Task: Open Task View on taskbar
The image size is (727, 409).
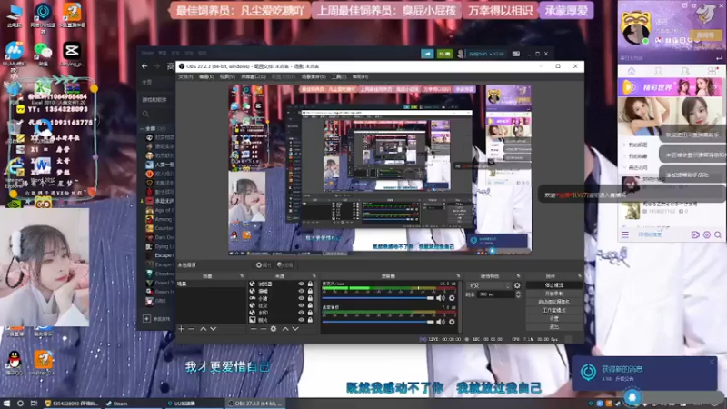Action: [x=34, y=404]
